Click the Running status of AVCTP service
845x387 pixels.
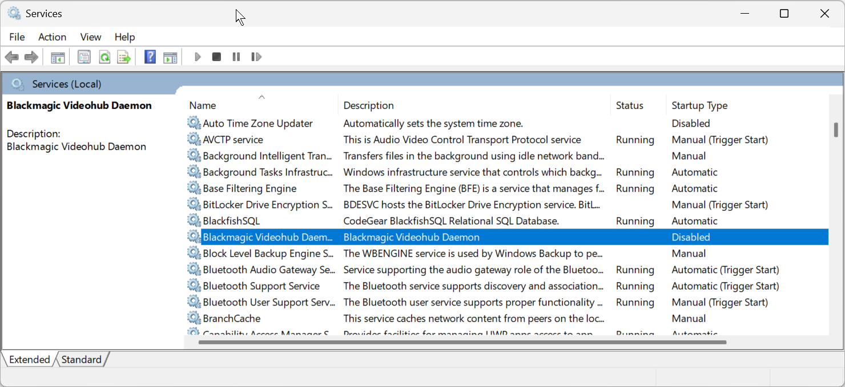(x=635, y=140)
